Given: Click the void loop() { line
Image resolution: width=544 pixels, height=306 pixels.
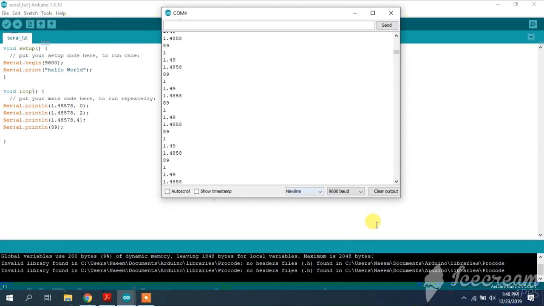Looking at the screenshot, I should [x=23, y=91].
